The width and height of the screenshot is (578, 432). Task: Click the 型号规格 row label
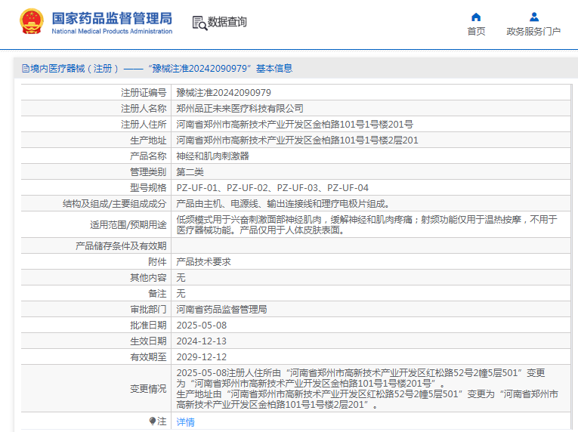pyautogui.click(x=148, y=187)
